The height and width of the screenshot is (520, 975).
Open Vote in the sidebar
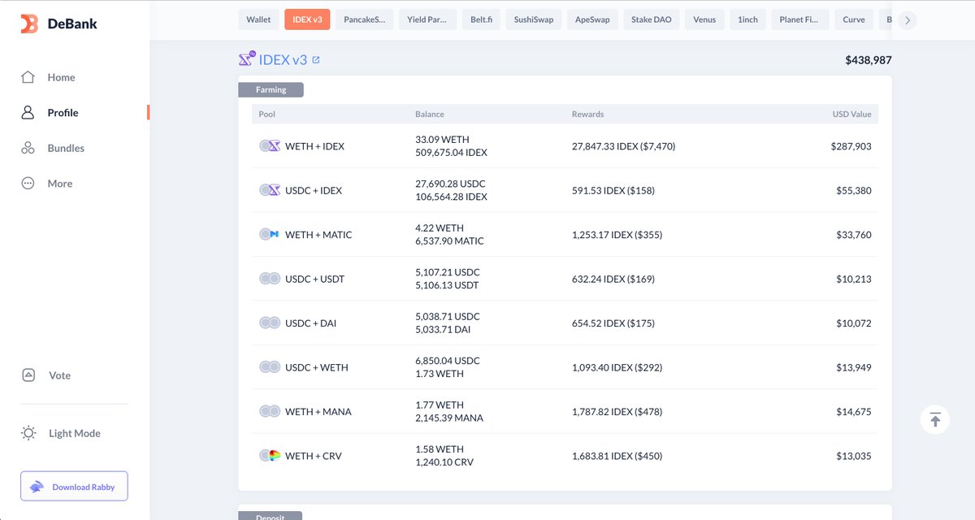(59, 375)
